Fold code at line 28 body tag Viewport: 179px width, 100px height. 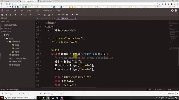41,26
